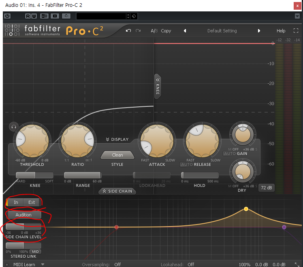303x267 pixels.
Task: Select the purple low-pass filter node
Action: [x=284, y=227]
